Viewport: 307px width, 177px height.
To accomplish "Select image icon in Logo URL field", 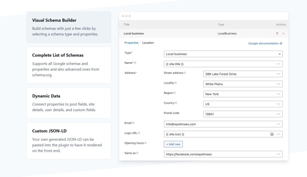I will (272, 134).
